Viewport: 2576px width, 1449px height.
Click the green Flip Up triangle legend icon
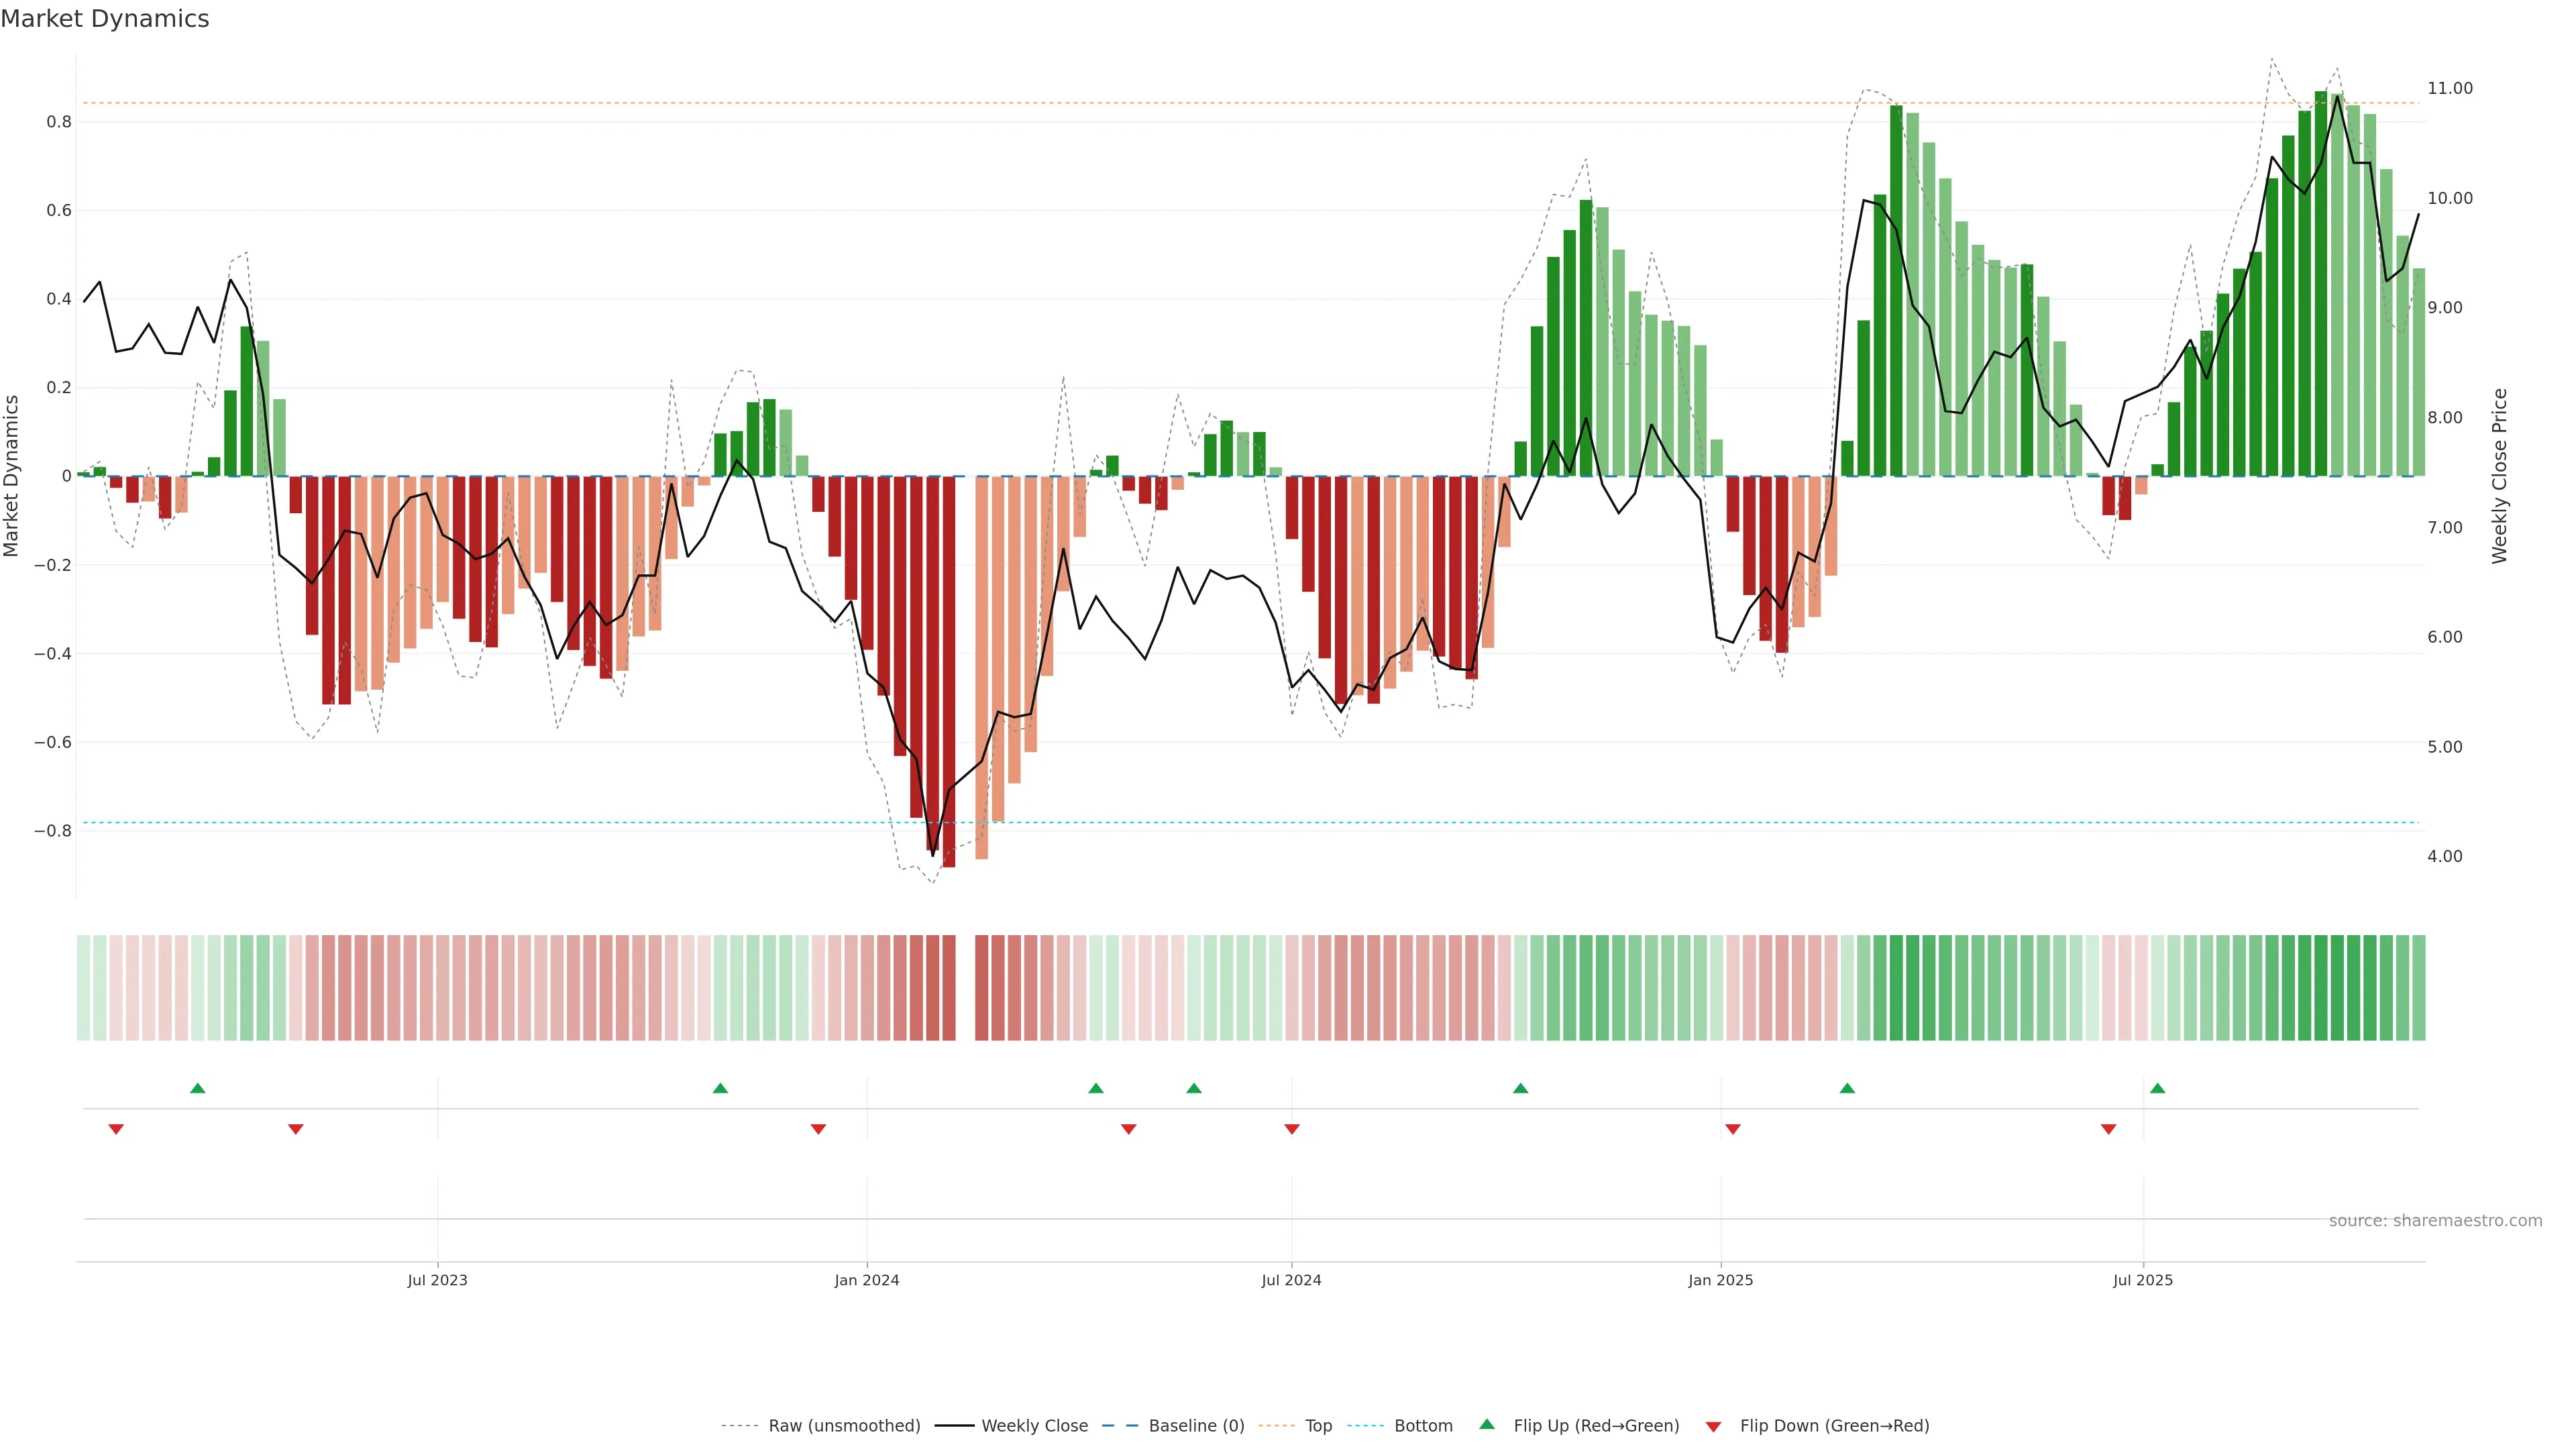pyautogui.click(x=1487, y=1424)
